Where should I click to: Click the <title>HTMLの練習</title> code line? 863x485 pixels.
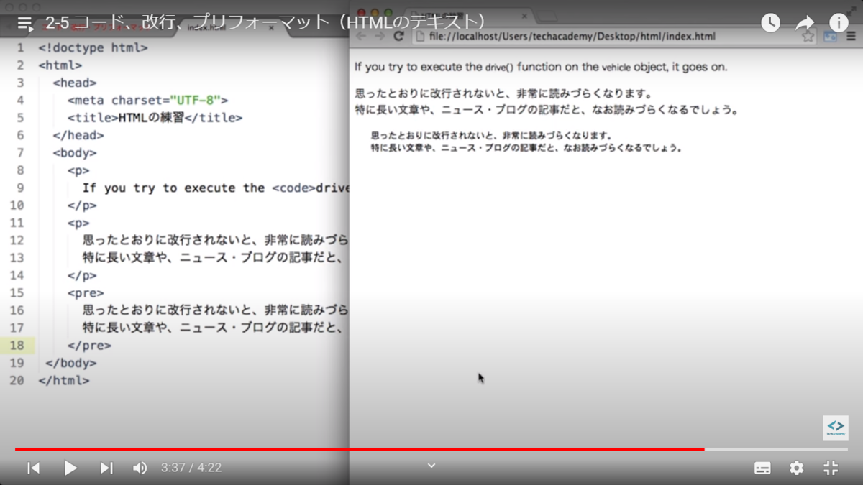click(x=155, y=118)
